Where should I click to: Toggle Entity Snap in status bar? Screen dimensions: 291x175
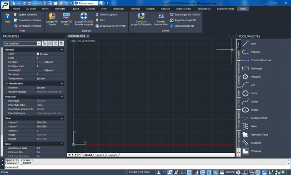pyautogui.click(x=209, y=172)
